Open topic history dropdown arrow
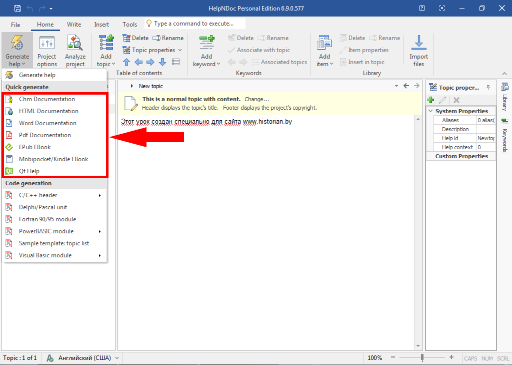This screenshot has width=512, height=365. tap(396, 86)
